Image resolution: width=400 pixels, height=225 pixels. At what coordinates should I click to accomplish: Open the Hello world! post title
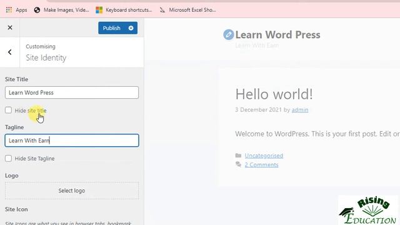click(x=274, y=94)
